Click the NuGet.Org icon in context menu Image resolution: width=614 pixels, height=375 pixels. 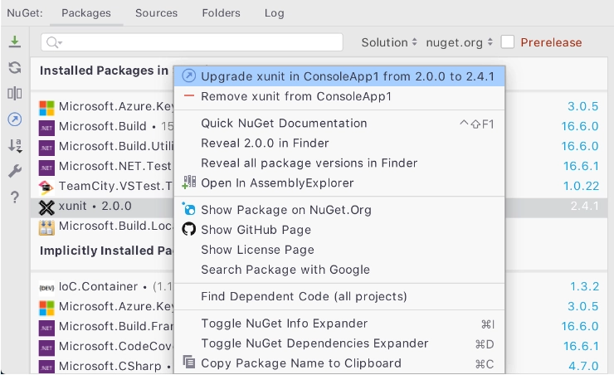point(188,208)
